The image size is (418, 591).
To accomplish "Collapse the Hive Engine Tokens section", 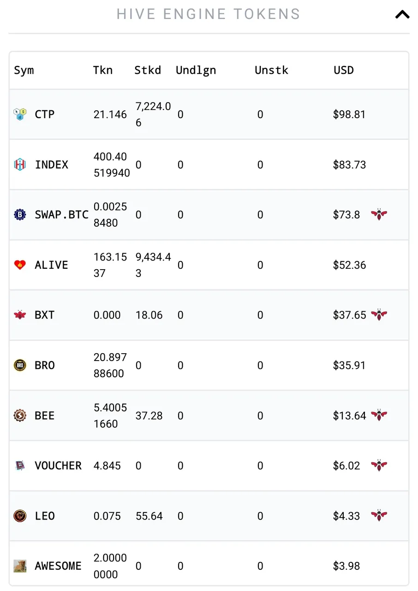I will pos(402,15).
